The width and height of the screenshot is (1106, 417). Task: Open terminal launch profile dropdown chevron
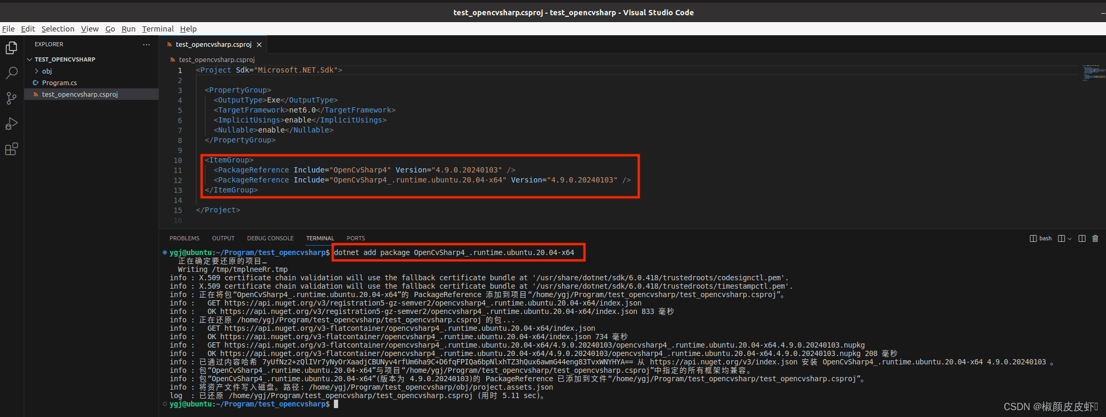[x=1070, y=239]
